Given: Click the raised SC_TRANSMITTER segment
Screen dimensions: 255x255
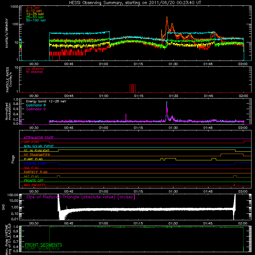Looking at the screenshot, I should [232, 154].
